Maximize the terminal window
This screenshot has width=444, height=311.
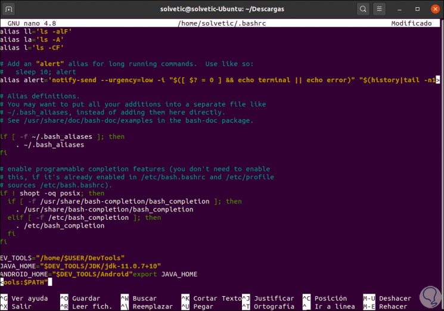coord(417,9)
